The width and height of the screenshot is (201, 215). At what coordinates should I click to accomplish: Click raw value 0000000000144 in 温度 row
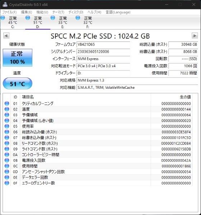[176, 109]
